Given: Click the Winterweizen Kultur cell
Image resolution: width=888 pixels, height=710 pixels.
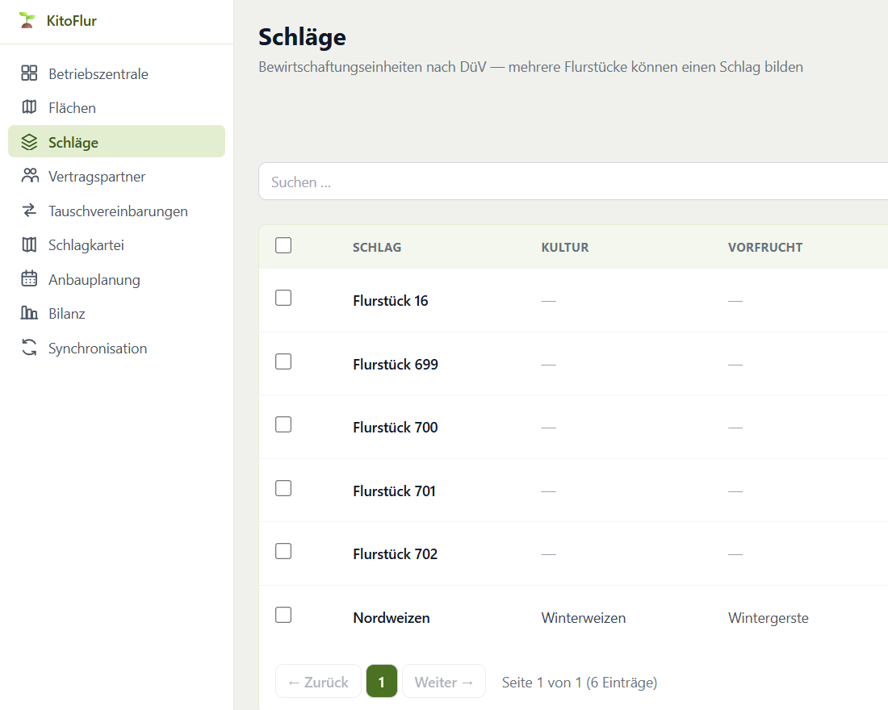Looking at the screenshot, I should pos(584,618).
